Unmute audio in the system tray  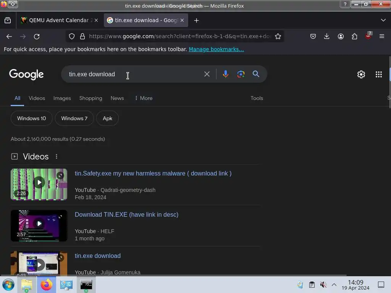click(323, 285)
